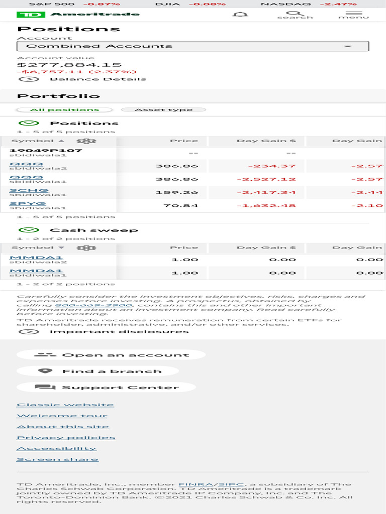Click the 70.84 price cell
This screenshot has width=386, height=514.
[x=180, y=205]
